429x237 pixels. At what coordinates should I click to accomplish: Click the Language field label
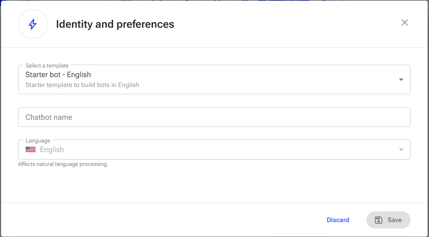click(38, 141)
